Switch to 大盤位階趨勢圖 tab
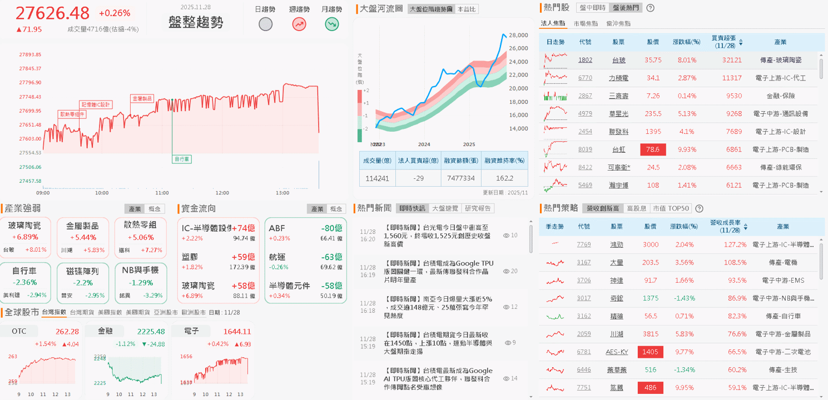Screen dimensions: 828x400 430,9
